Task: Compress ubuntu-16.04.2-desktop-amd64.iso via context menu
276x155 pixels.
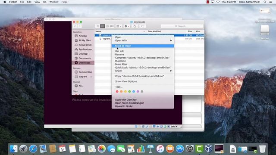Action: (143, 58)
